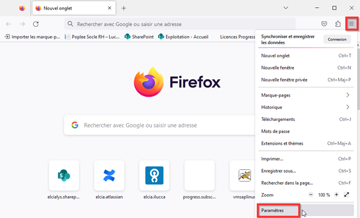The width and height of the screenshot is (360, 218).
Task: Open the SharePoint bookmark
Action: [x=139, y=37]
